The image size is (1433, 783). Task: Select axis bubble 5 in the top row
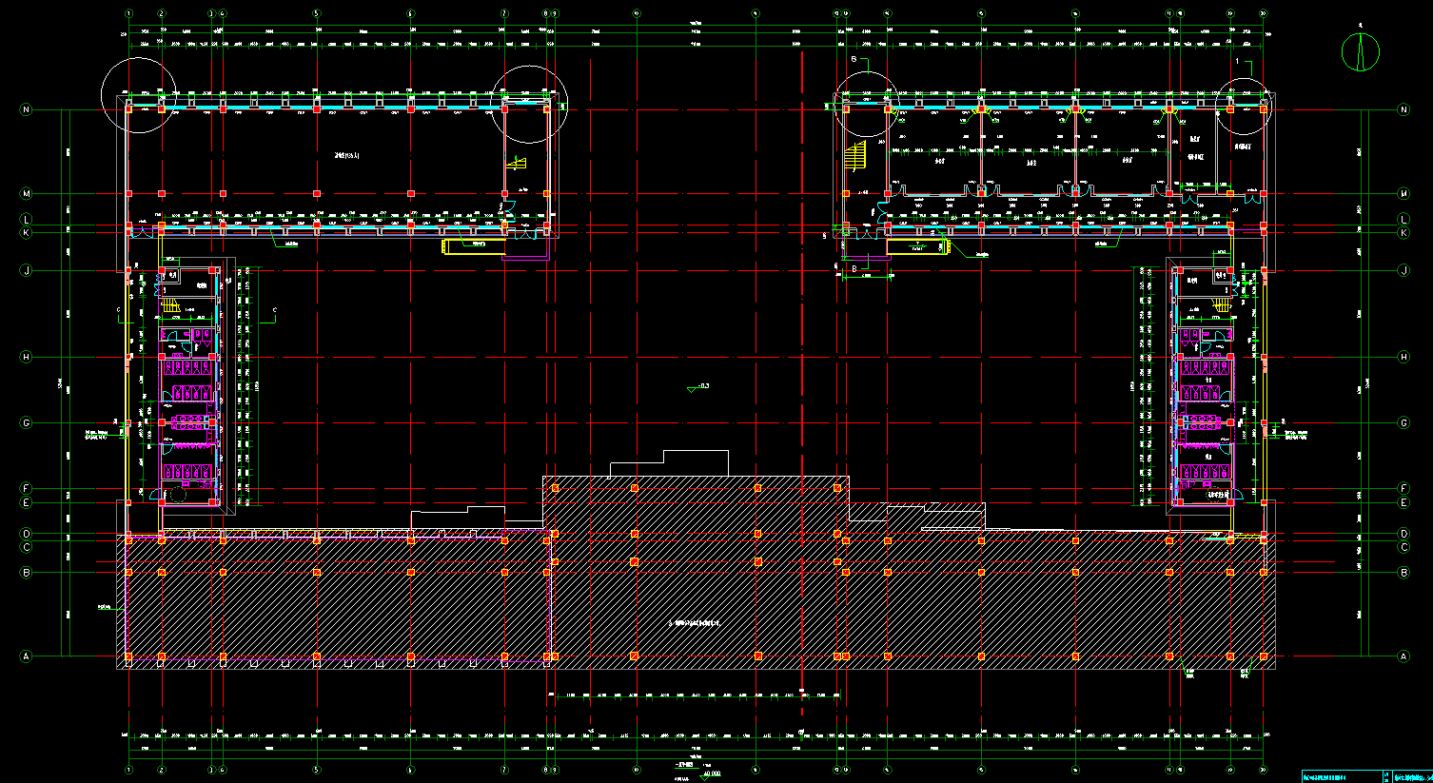pos(317,14)
